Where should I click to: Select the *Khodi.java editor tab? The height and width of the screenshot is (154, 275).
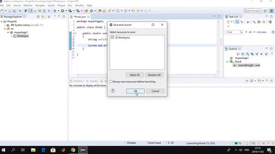[80, 17]
